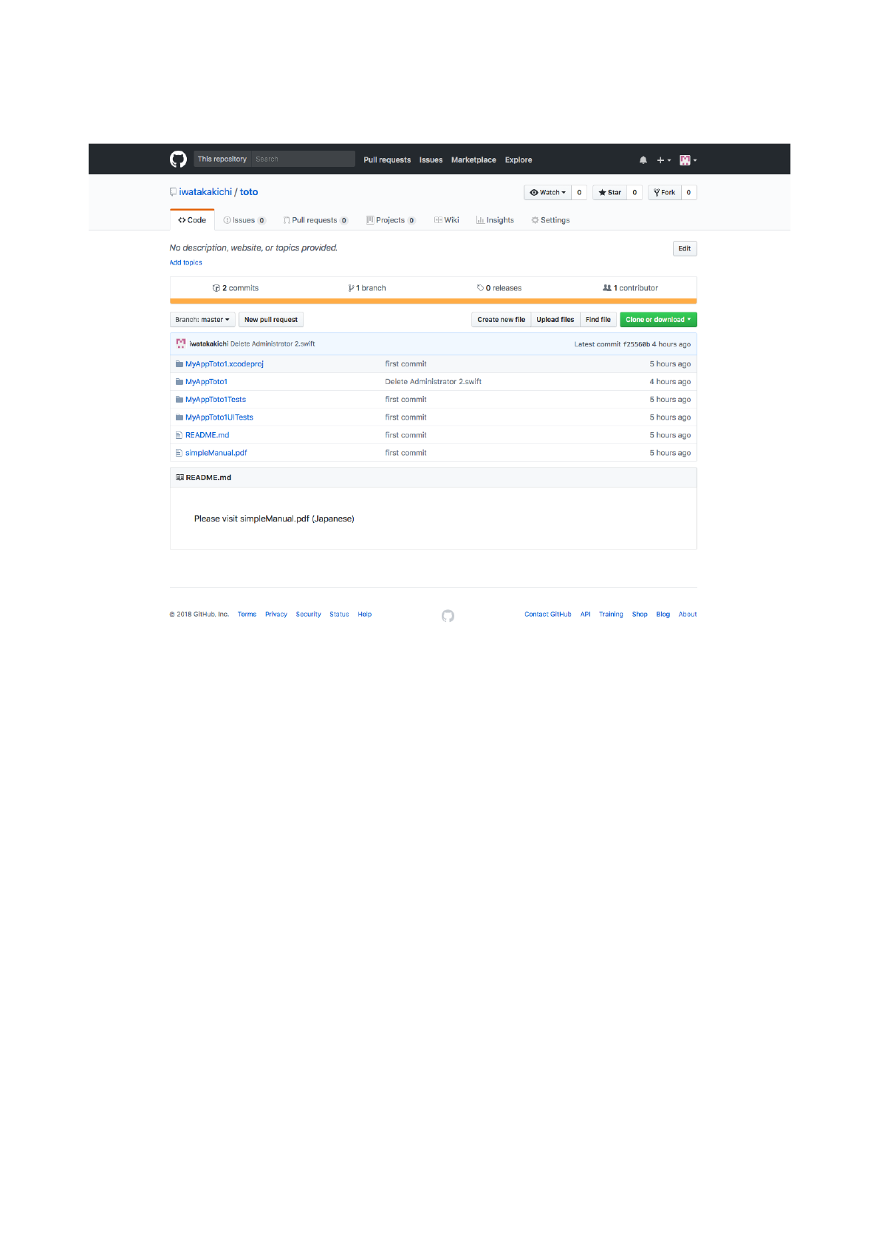Click folder icon beside MyAppToto1.xcodeproj

point(179,364)
